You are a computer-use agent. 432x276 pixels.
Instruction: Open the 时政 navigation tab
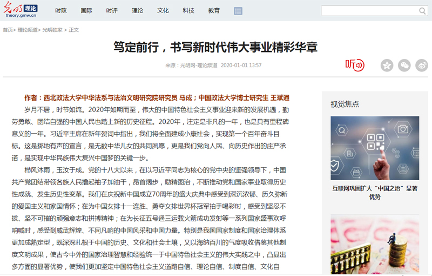click(61, 11)
